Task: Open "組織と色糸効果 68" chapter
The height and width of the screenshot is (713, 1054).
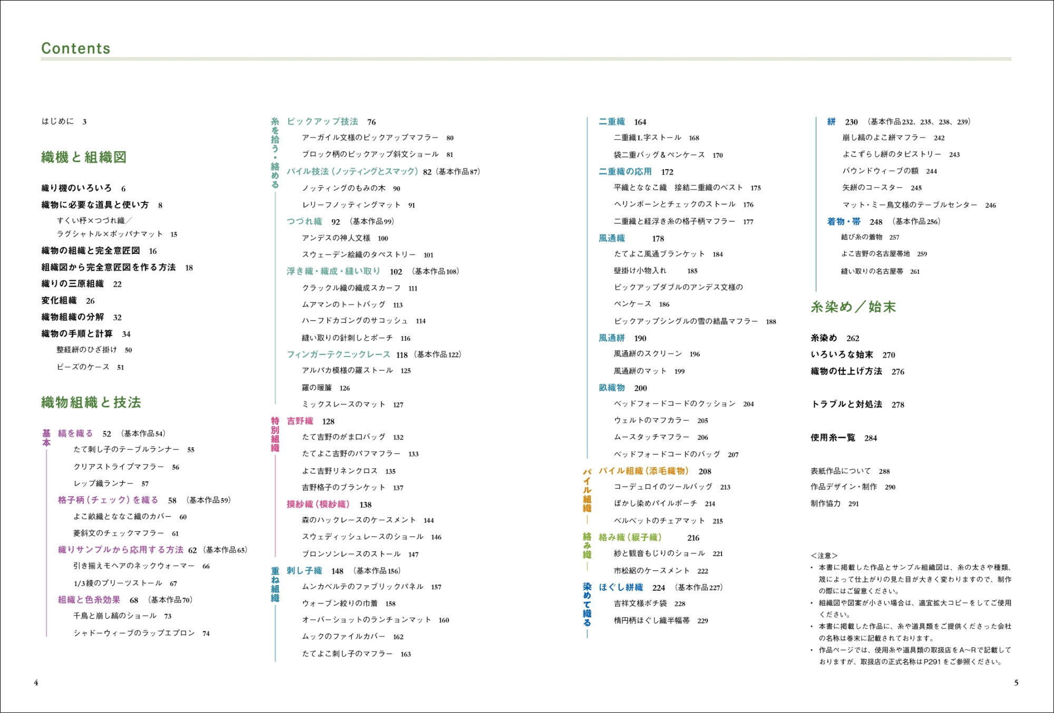Action: (x=97, y=600)
